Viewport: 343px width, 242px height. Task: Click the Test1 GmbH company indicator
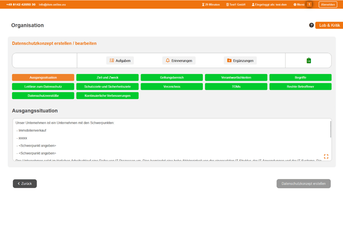point(236,4)
